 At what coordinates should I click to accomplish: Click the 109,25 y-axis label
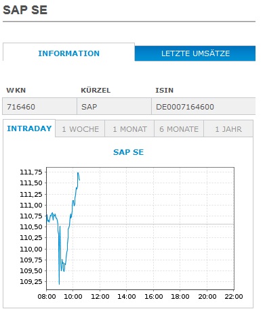point(31,281)
